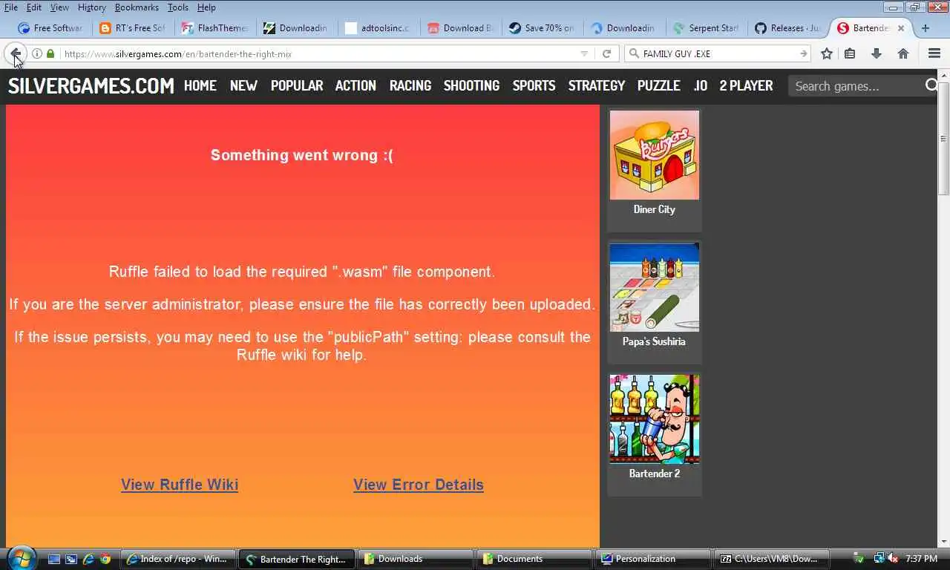
Task: Open the View menu
Action: 59,7
